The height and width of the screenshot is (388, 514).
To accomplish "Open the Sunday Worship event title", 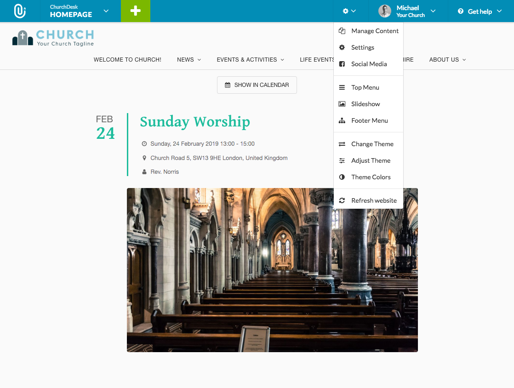I will point(195,122).
